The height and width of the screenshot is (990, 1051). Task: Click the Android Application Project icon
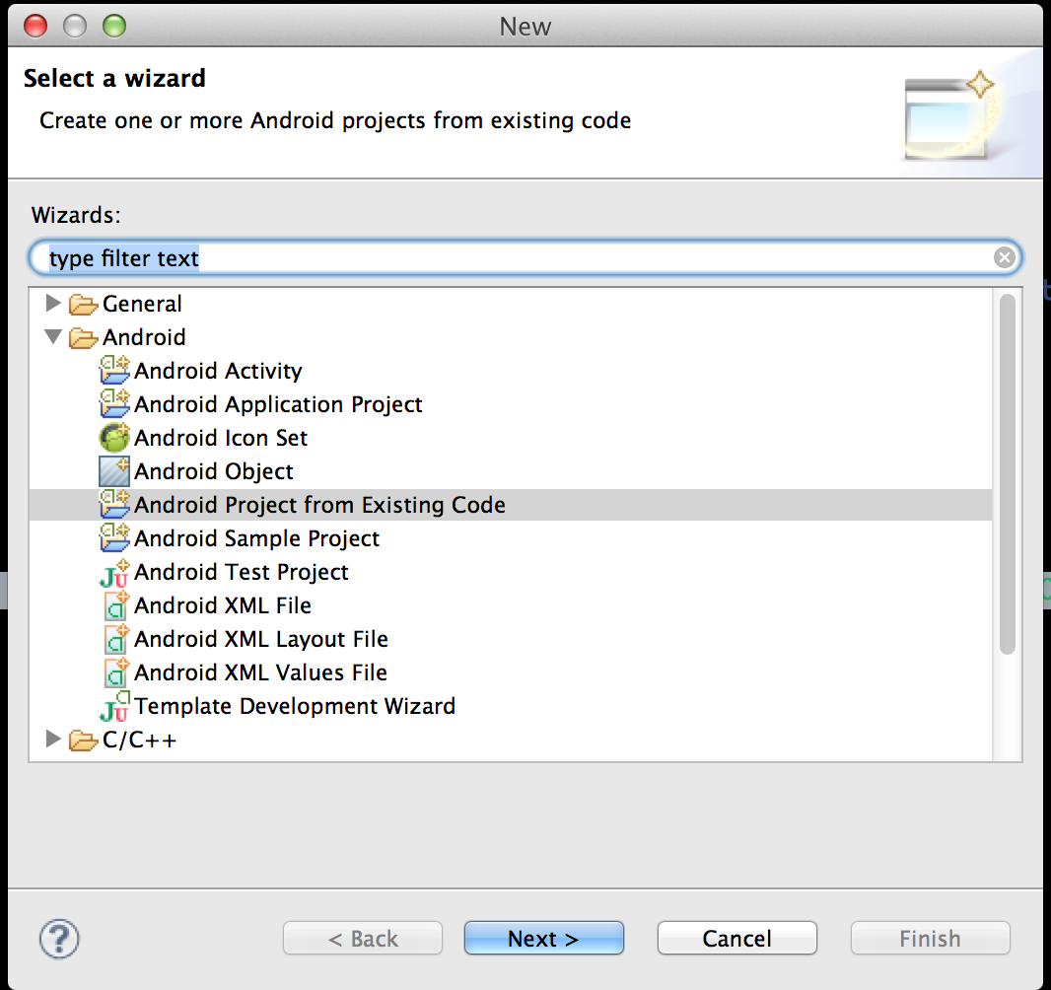coord(114,403)
